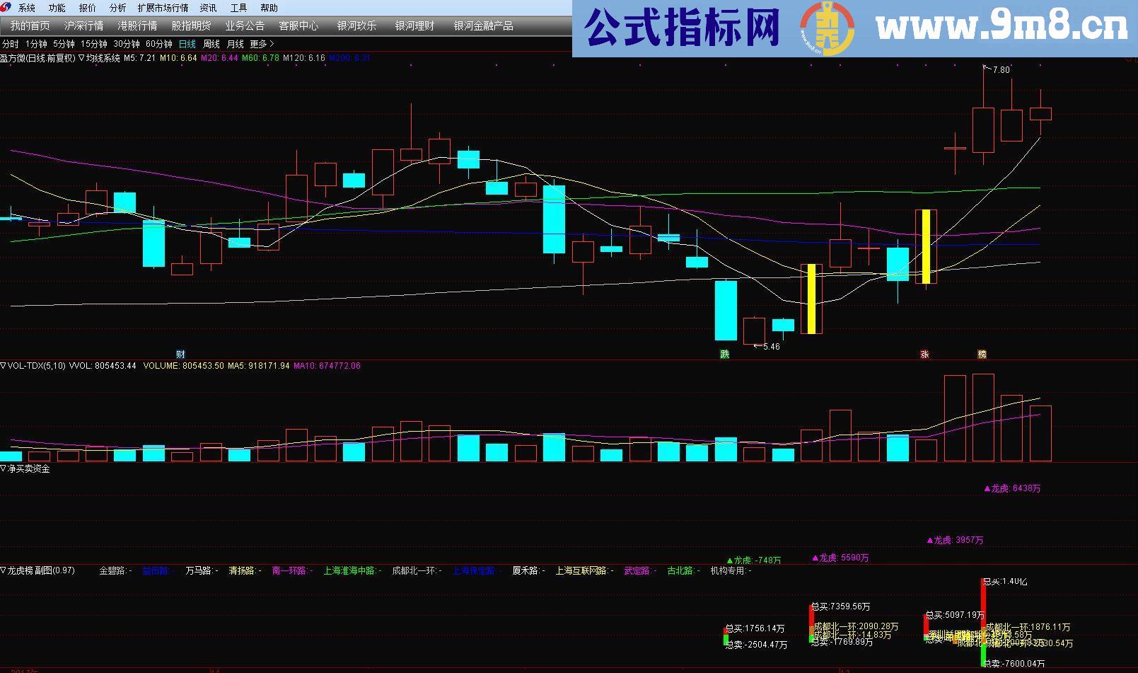The width and height of the screenshot is (1138, 673).
Task: Click the 跌 marker below the candlestick chart
Action: pos(724,355)
